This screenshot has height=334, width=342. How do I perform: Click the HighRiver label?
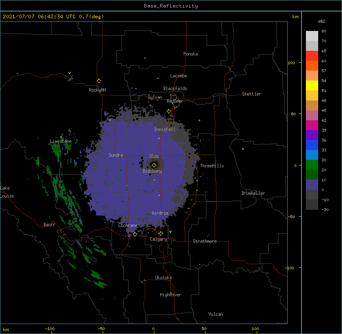click(x=171, y=295)
